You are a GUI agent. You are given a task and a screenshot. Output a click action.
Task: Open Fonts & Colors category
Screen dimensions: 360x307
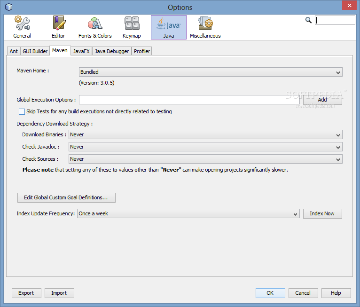coord(95,27)
